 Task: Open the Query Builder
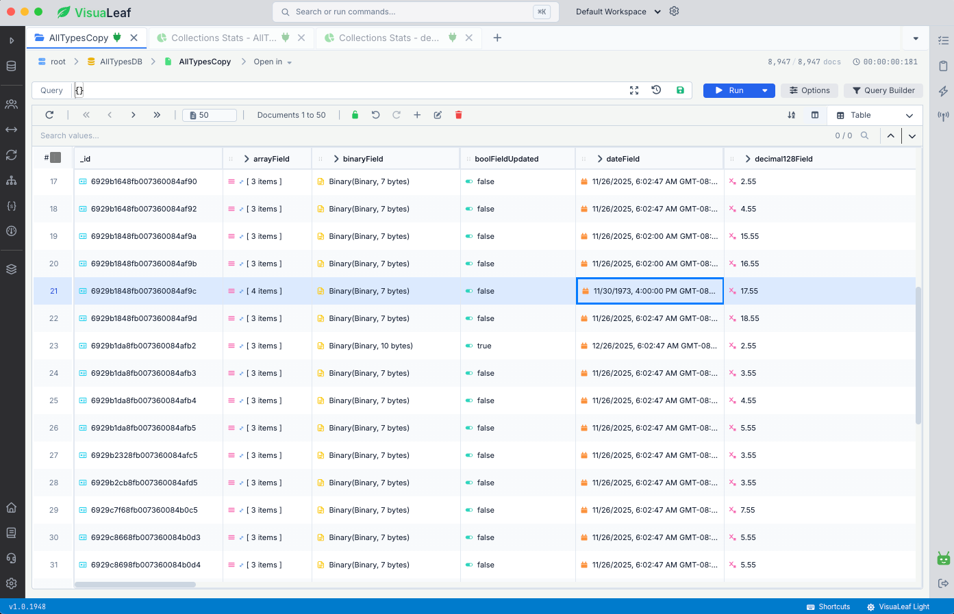point(883,90)
